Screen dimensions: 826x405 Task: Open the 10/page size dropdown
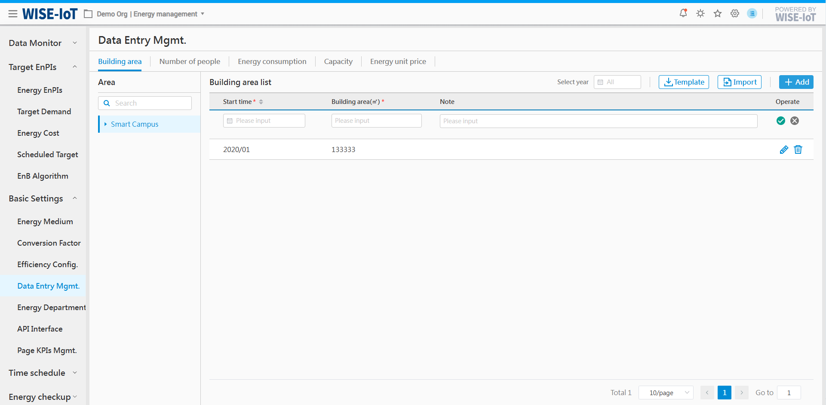tap(666, 393)
